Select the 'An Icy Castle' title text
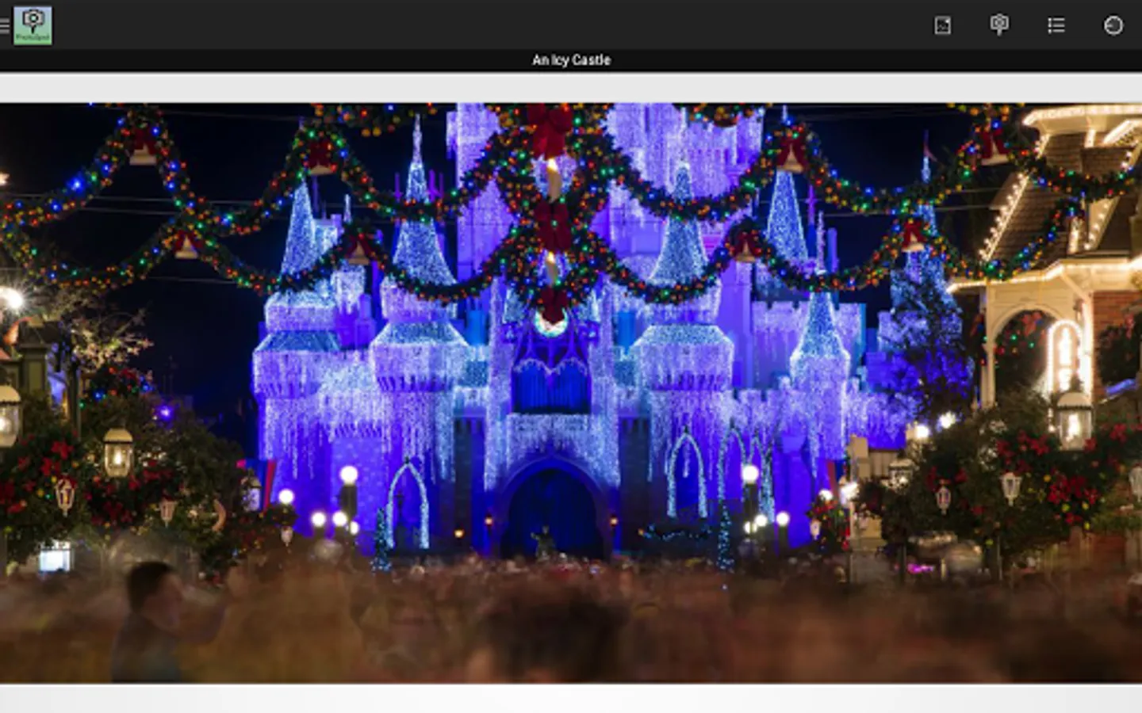 point(571,60)
